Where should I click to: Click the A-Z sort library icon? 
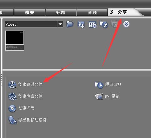(x=81, y=25)
